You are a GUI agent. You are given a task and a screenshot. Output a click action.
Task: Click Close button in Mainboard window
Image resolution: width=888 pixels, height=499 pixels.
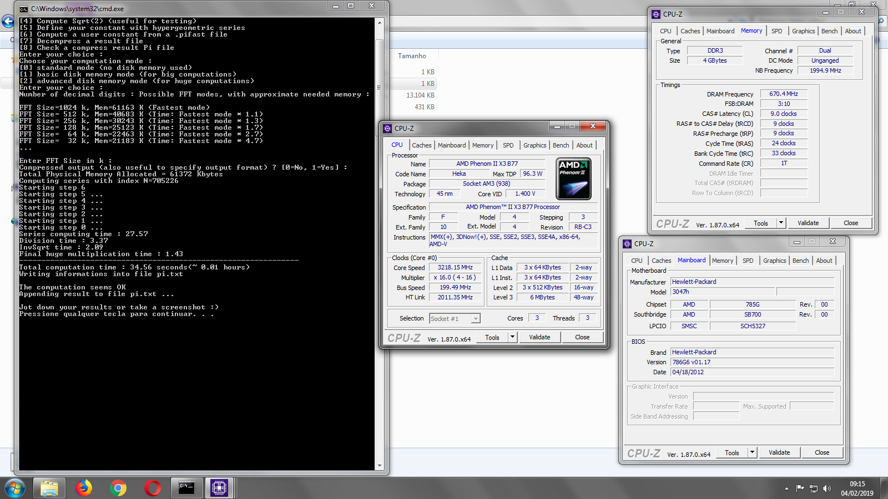822,452
